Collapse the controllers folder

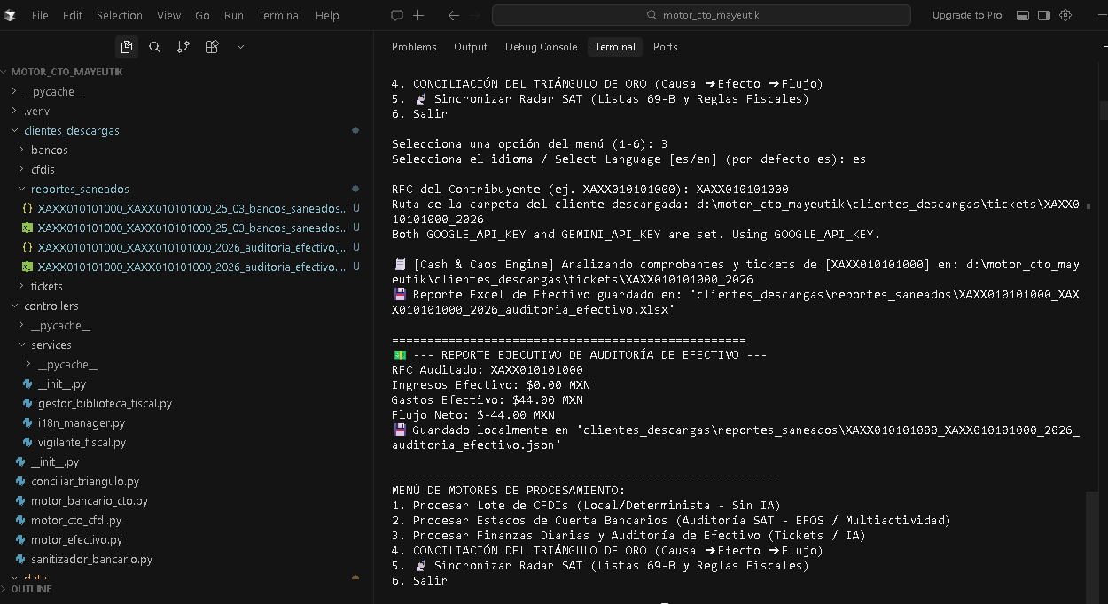[186, 306]
